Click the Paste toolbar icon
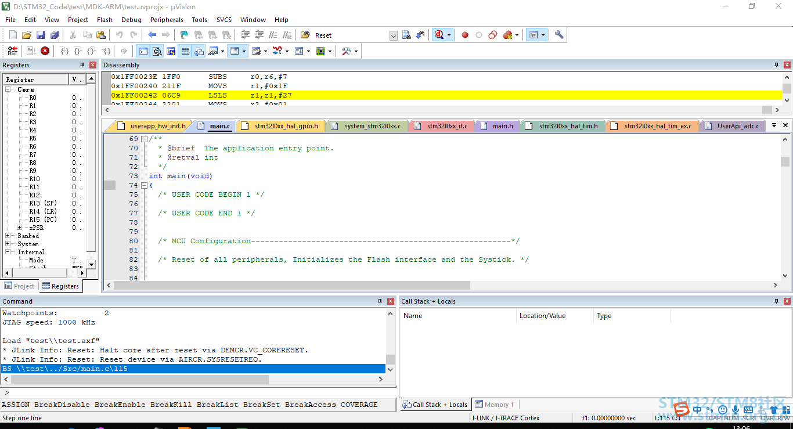The image size is (793, 429). (x=101, y=35)
